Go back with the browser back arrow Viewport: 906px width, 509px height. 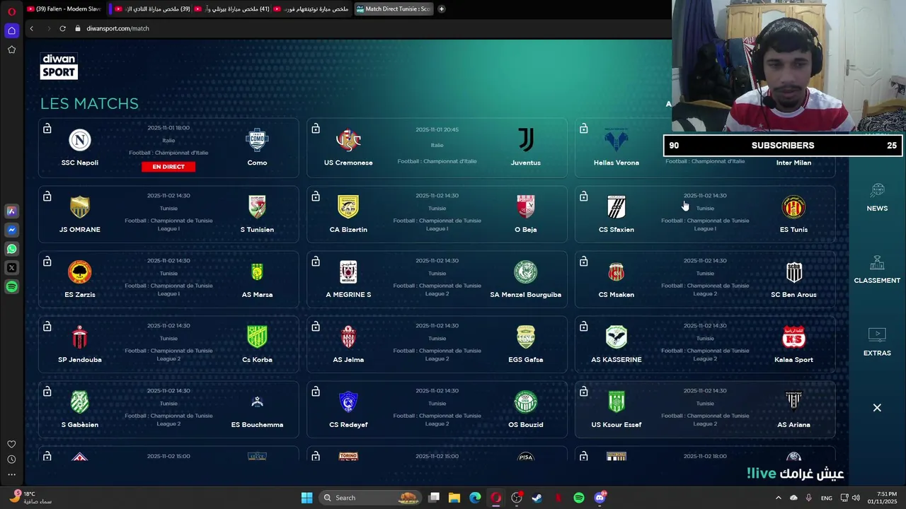pos(31,28)
